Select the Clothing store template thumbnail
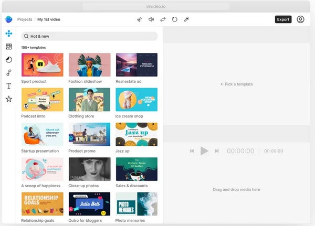The width and height of the screenshot is (315, 226). tap(90, 100)
